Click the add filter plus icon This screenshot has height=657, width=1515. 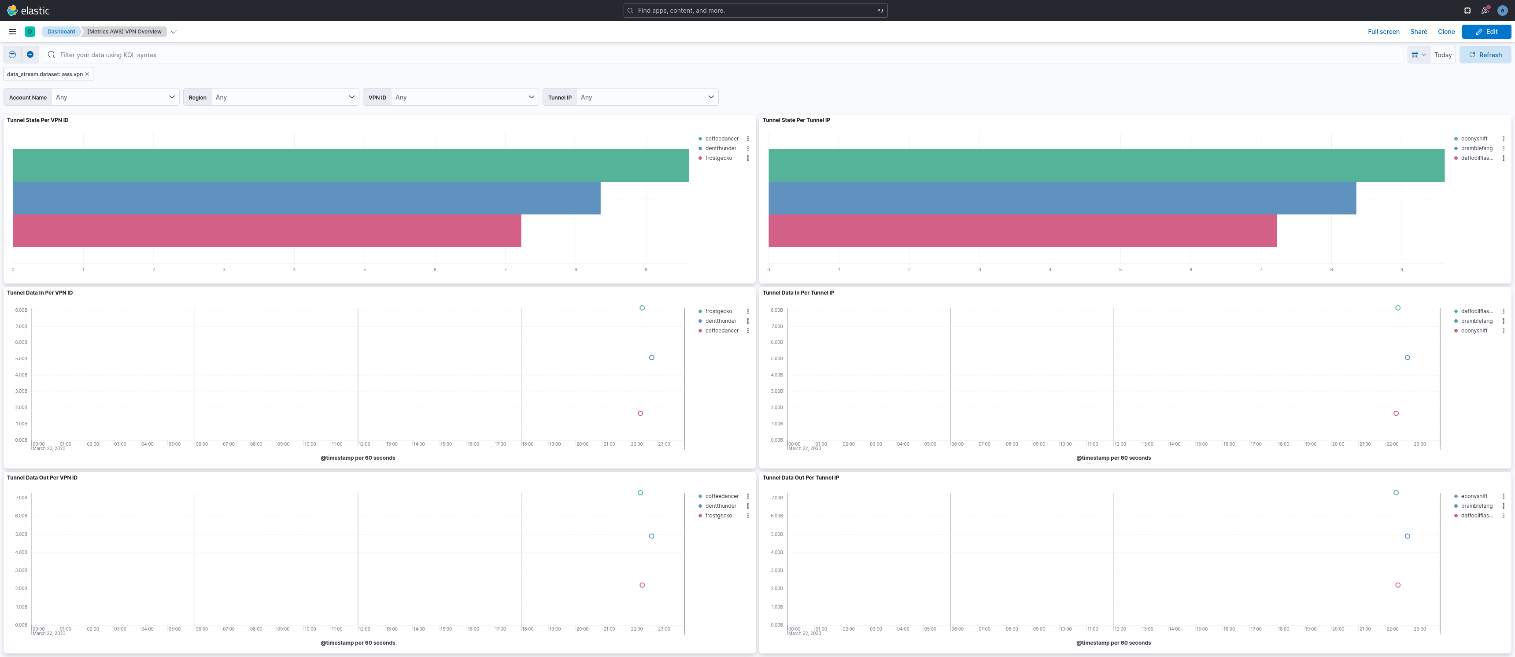point(30,55)
